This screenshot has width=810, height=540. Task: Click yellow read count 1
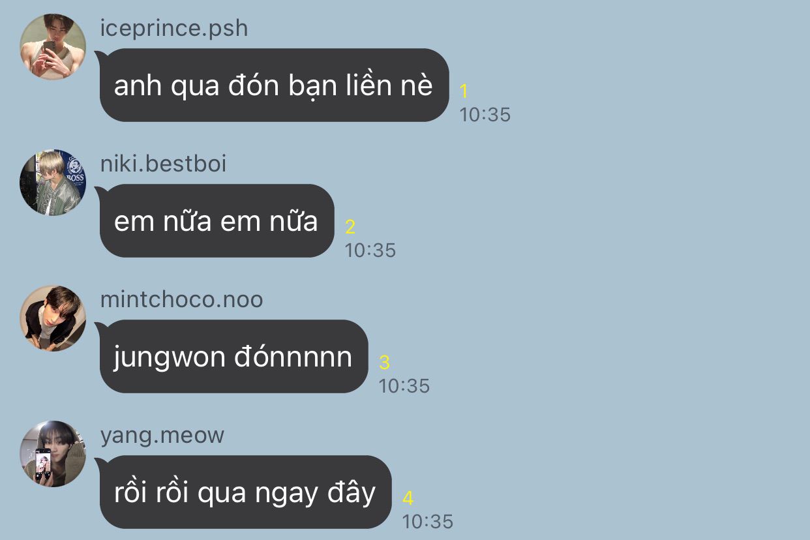pyautogui.click(x=464, y=91)
